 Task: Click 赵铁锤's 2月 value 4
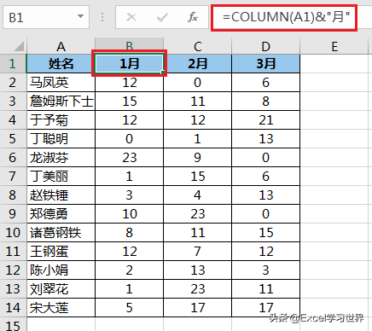coord(198,195)
